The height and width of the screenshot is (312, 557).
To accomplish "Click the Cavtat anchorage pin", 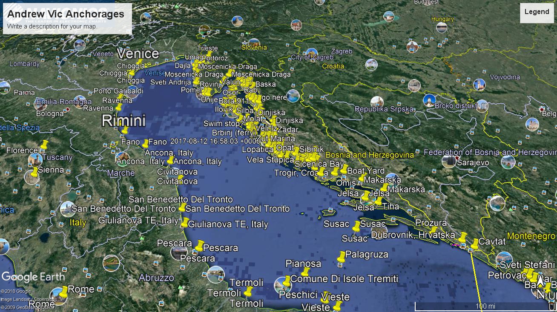I will (474, 244).
